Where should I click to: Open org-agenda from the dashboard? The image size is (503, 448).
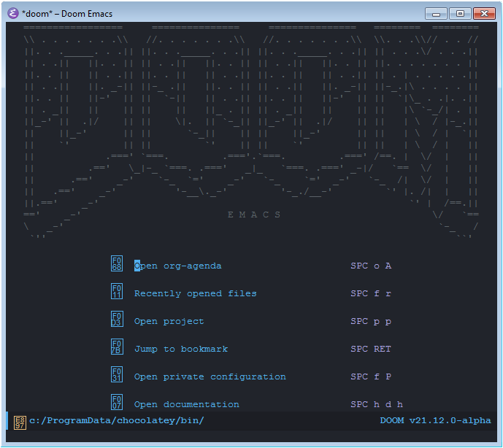click(177, 266)
